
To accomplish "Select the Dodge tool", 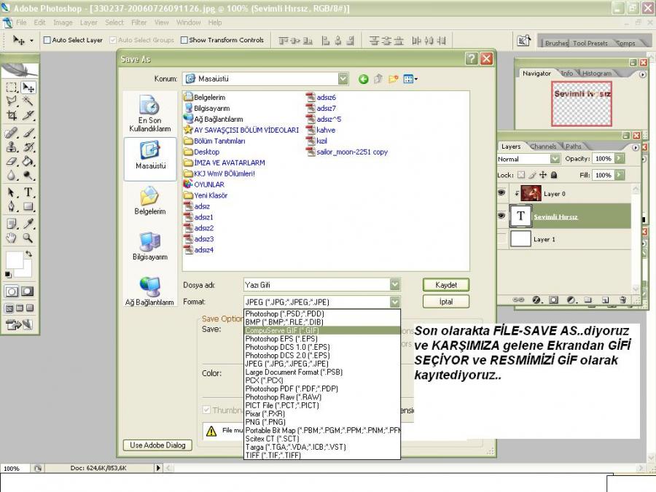I will (x=28, y=175).
